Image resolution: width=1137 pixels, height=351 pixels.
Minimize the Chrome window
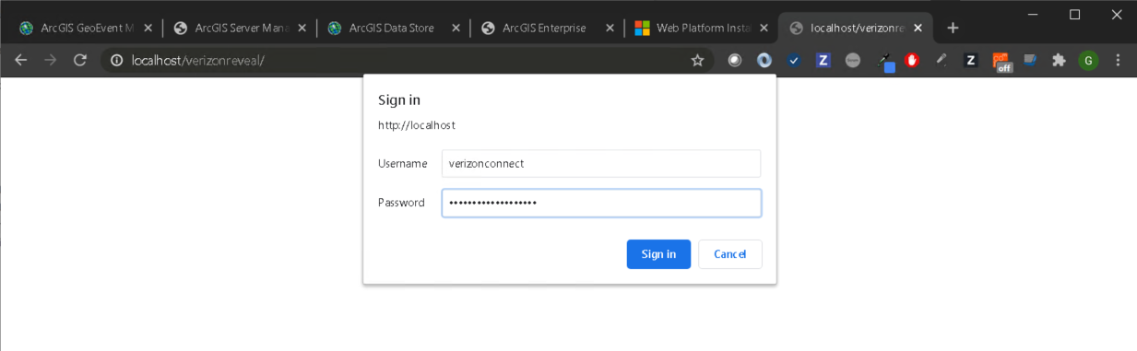(x=1033, y=14)
